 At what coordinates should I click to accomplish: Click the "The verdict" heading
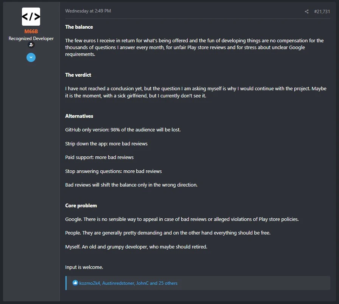[x=78, y=75]
